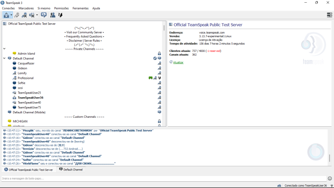The image size is (334, 188).
Task: Click the status icon on Gideon row
Action: click(x=159, y=68)
